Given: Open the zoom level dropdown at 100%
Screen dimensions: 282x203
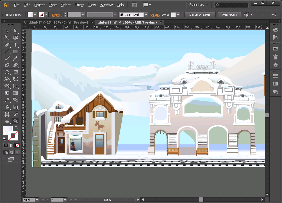Looking at the screenshot, I should (37, 200).
